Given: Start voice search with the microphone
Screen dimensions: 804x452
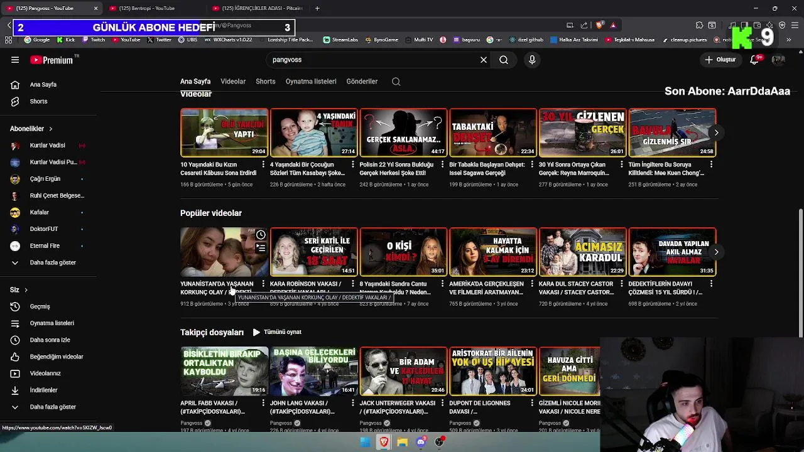Looking at the screenshot, I should pyautogui.click(x=532, y=60).
